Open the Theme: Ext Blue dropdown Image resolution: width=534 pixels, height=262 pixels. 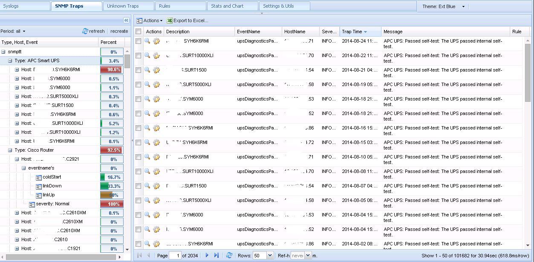point(444,6)
